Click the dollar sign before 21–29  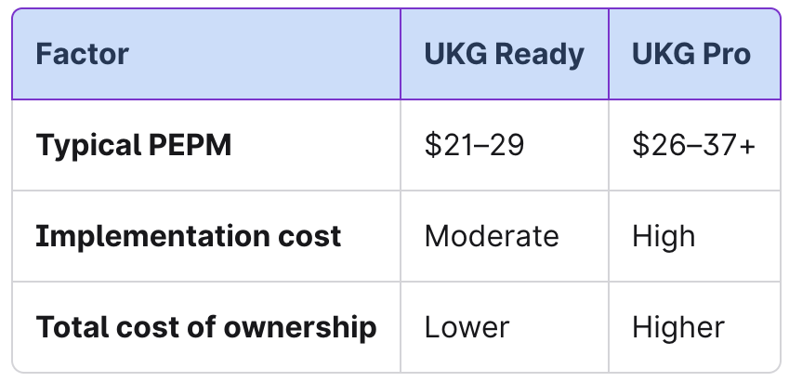click(432, 145)
